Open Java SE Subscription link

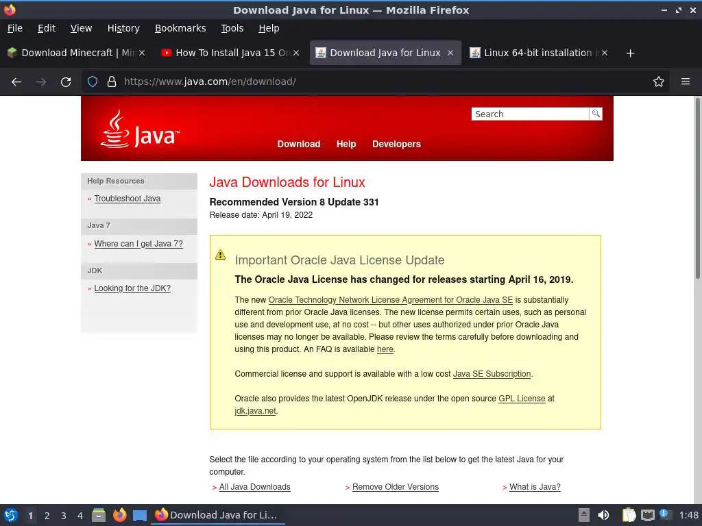[492, 374]
